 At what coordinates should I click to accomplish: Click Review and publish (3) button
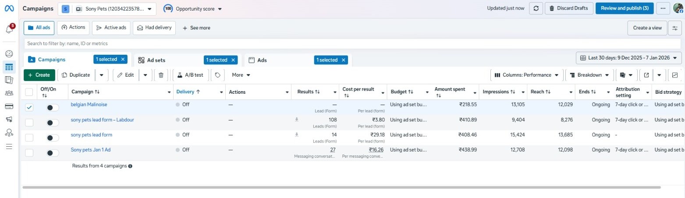625,8
